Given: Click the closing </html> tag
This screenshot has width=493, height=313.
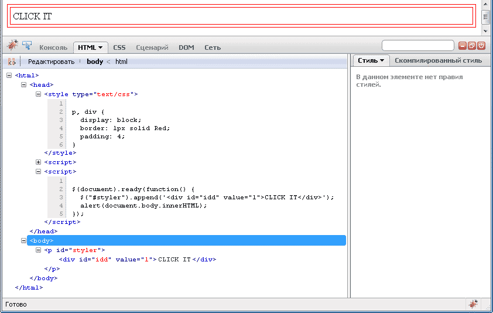Looking at the screenshot, I should (x=29, y=288).
